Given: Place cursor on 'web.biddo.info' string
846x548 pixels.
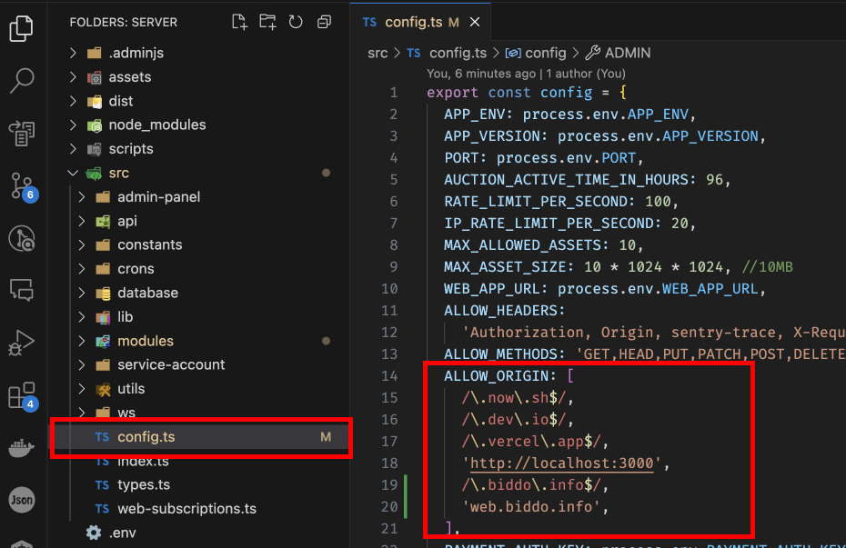Looking at the screenshot, I should pos(531,507).
